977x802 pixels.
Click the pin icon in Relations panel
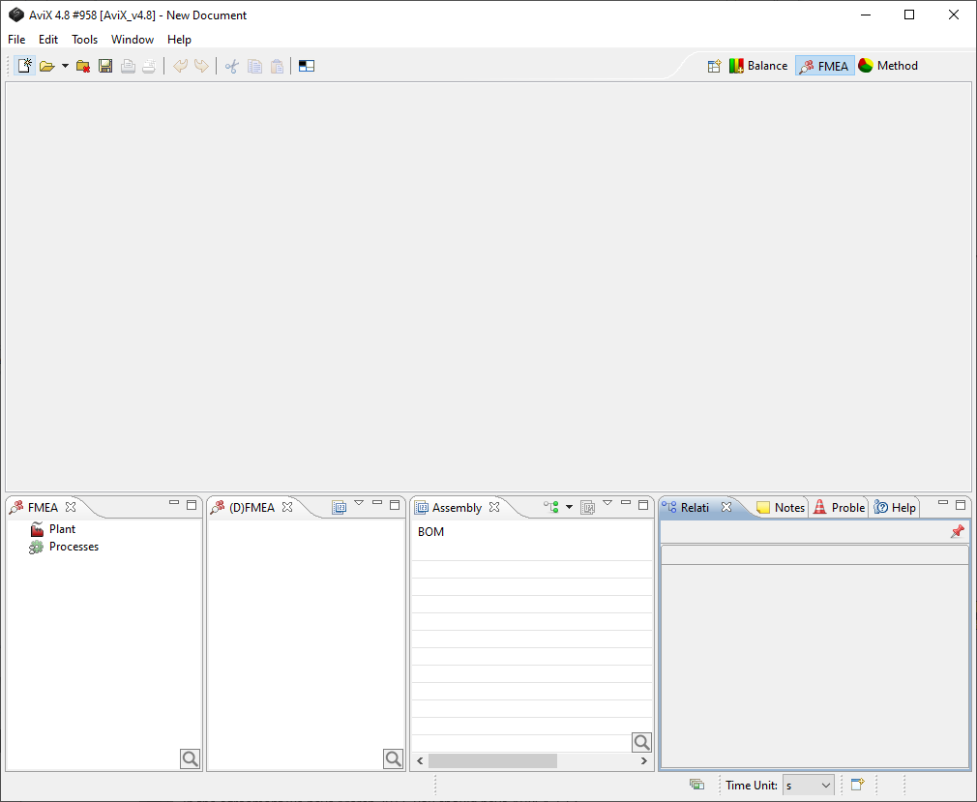(957, 532)
